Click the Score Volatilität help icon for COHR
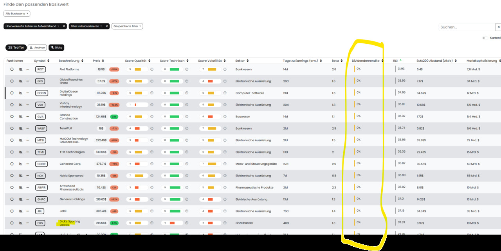Viewport: 501px width, 251px height. tap(225, 164)
